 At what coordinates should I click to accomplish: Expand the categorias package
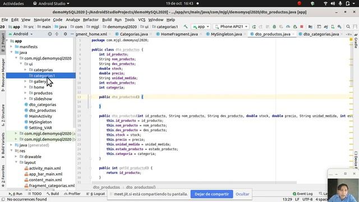[25, 70]
